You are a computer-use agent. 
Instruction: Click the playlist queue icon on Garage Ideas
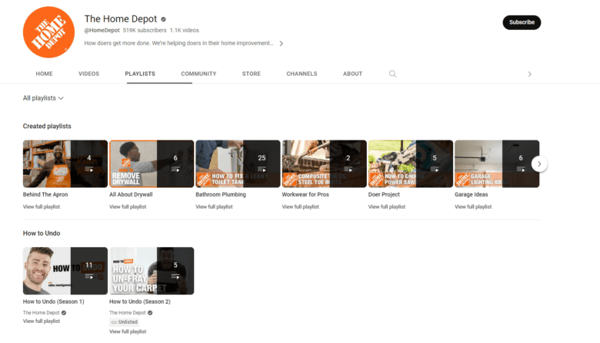pyautogui.click(x=521, y=170)
